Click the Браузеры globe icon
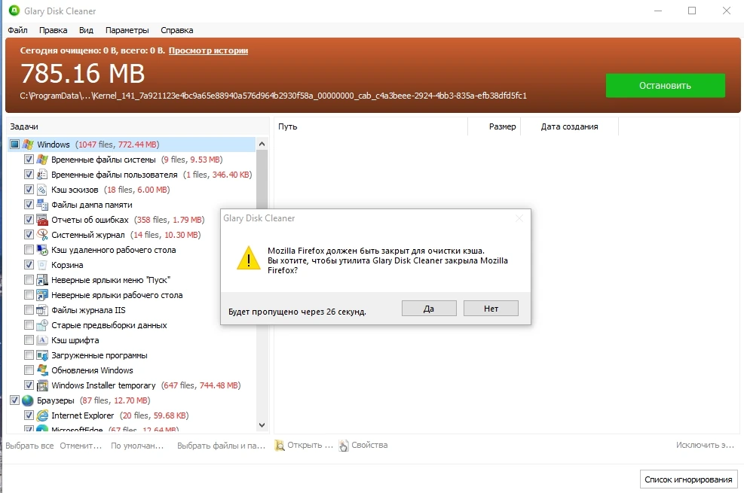The image size is (744, 493). (x=28, y=400)
